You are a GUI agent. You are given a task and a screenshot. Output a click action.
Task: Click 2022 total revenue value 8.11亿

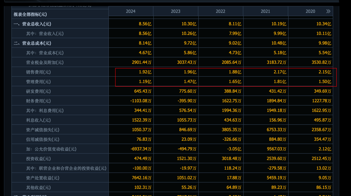click(235, 24)
